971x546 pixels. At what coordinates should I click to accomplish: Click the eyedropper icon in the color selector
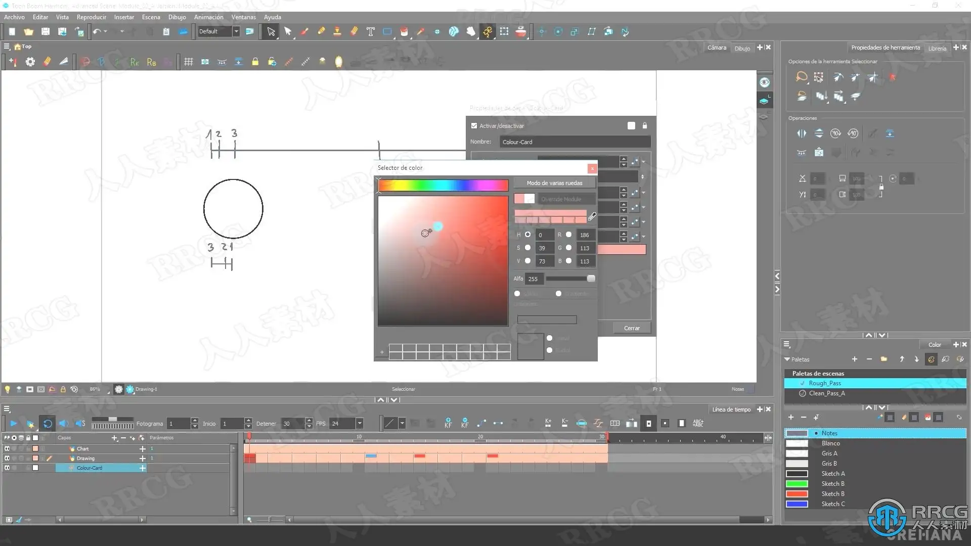(592, 217)
